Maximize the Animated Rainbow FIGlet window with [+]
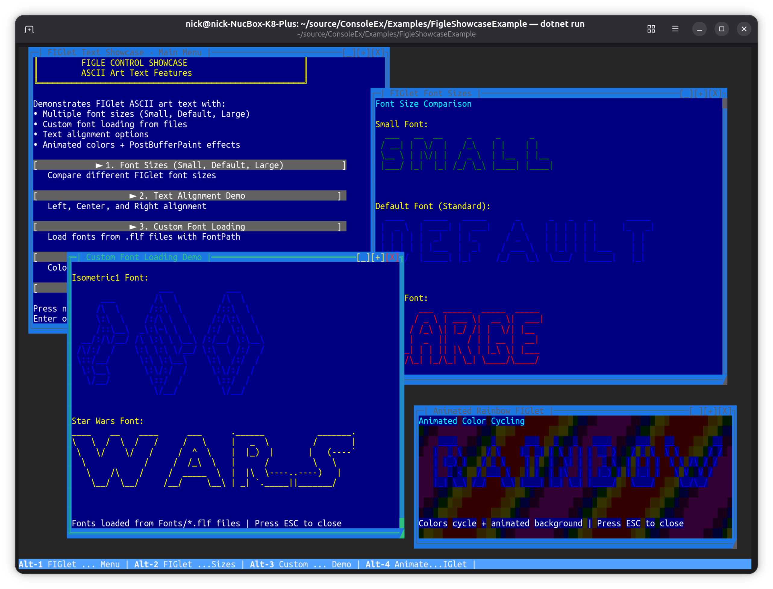 click(x=710, y=411)
